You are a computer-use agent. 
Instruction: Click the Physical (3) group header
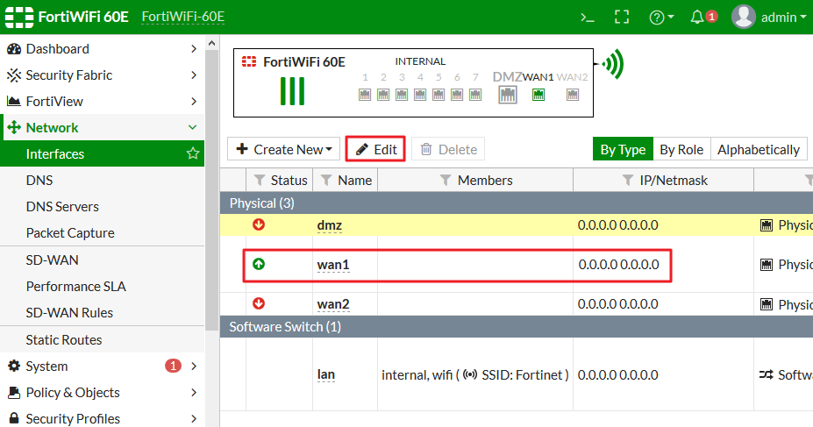coord(517,203)
